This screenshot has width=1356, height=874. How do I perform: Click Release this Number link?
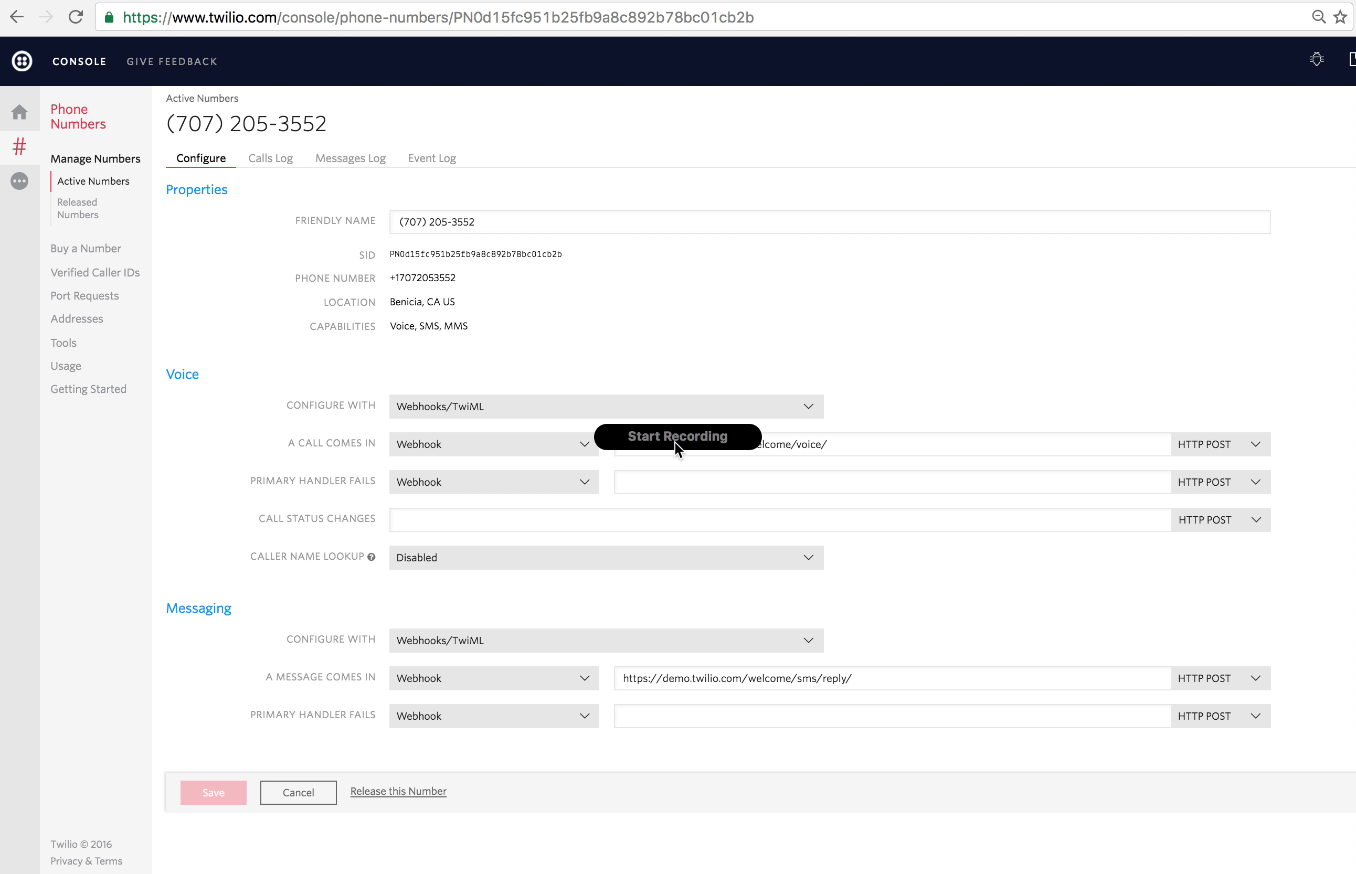[398, 791]
